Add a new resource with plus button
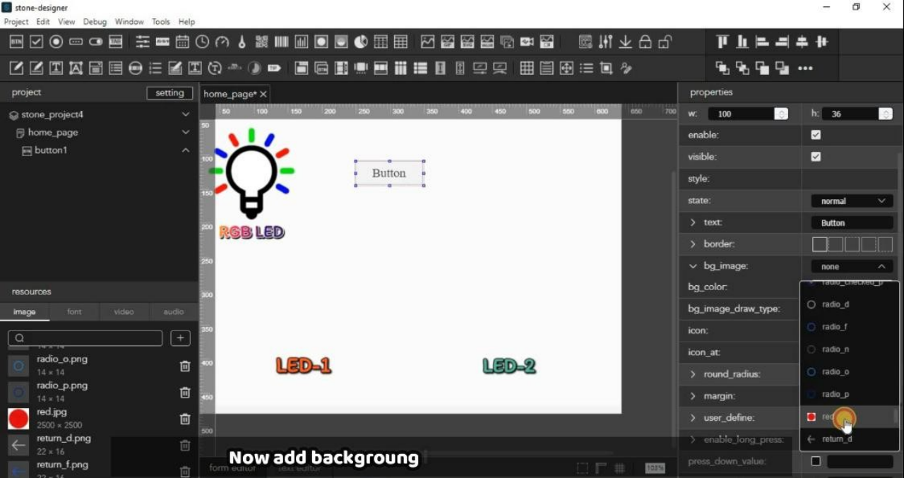The width and height of the screenshot is (904, 478). pyautogui.click(x=180, y=338)
